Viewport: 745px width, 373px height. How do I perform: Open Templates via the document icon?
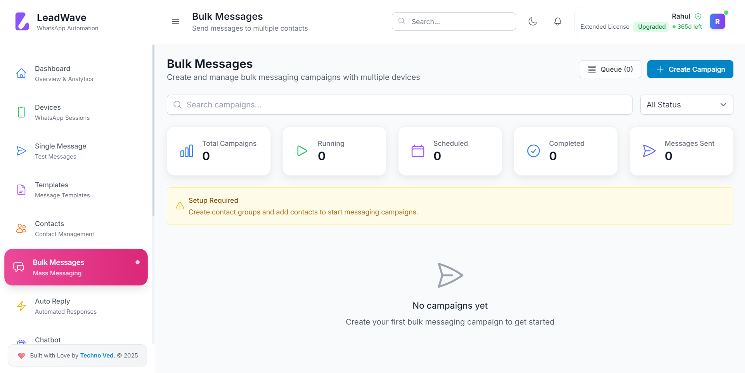(21, 190)
